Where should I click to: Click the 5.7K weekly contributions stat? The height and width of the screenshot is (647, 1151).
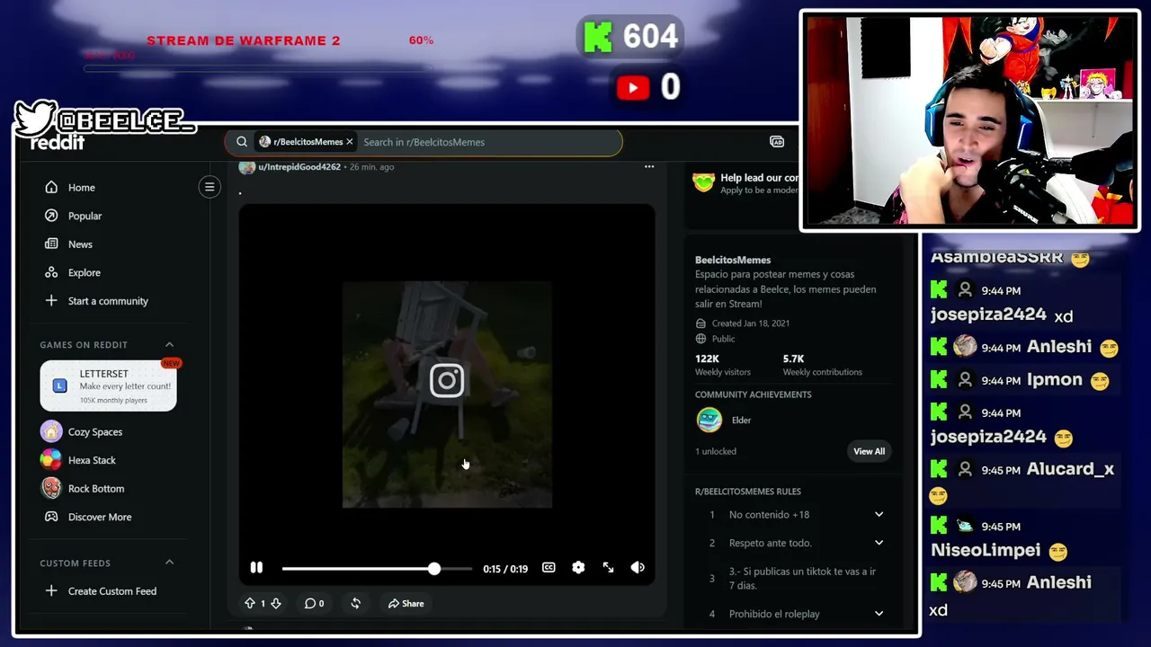tap(822, 365)
